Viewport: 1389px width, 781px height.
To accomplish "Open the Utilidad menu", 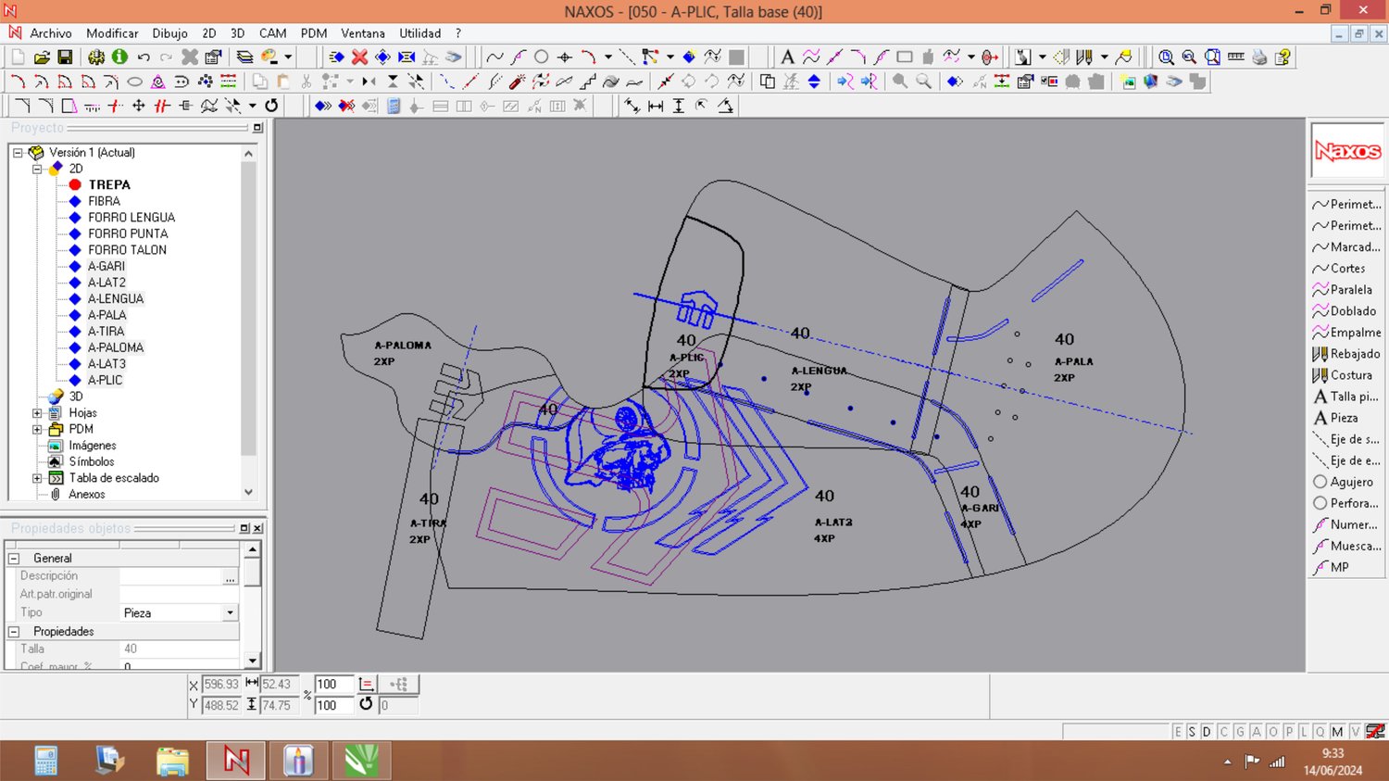I will point(420,33).
